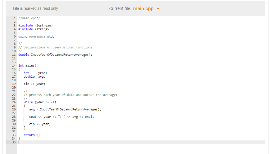Click the 'File is marked as read only' notice
The height and width of the screenshot is (154, 270).
coord(35,8)
